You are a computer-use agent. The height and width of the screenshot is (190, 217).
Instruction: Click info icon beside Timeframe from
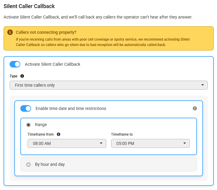[59, 134]
